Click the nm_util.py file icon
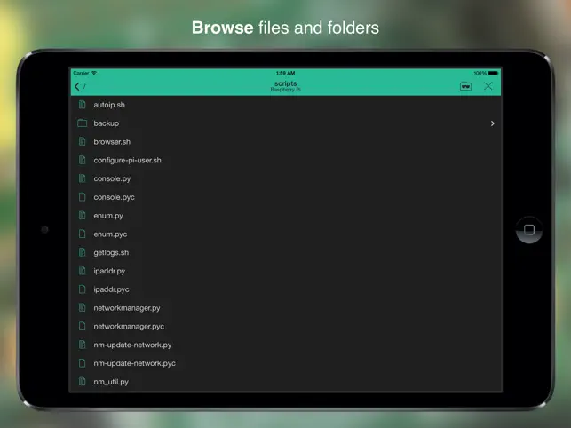The height and width of the screenshot is (428, 571). pyautogui.click(x=83, y=382)
